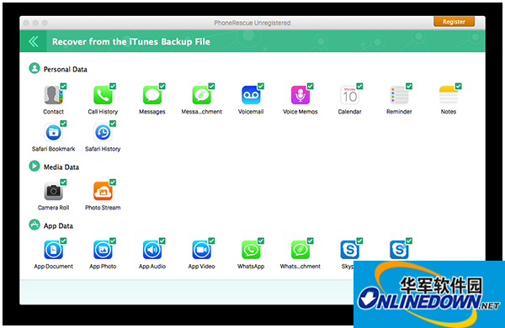Uncheck the Notes checkbox
The image size is (505, 328).
pyautogui.click(x=459, y=86)
